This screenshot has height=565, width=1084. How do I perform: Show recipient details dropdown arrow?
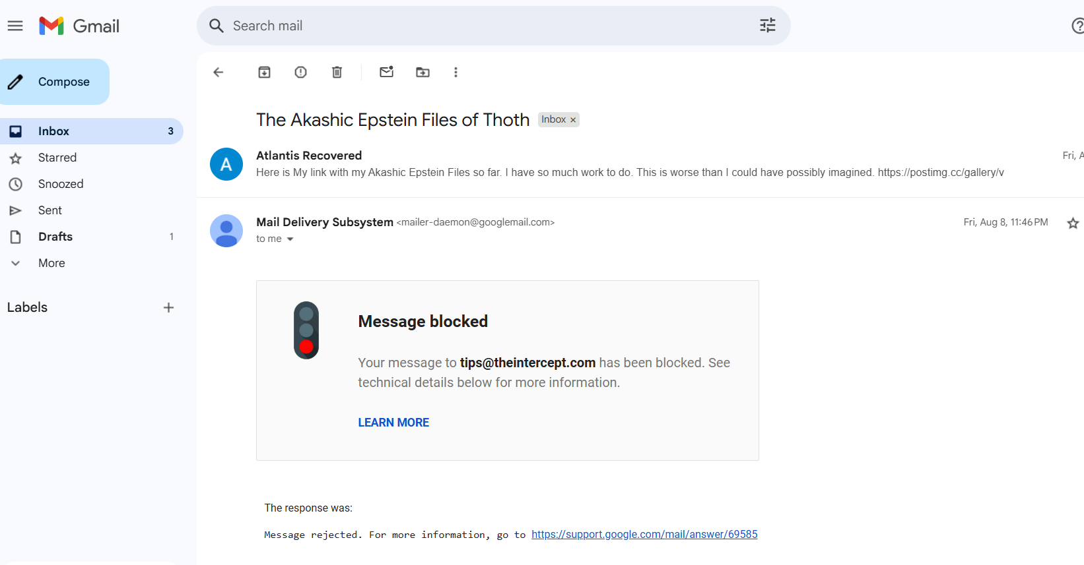coord(290,239)
